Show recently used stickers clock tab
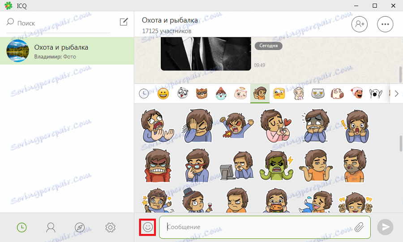The height and width of the screenshot is (242, 403). coord(144,93)
